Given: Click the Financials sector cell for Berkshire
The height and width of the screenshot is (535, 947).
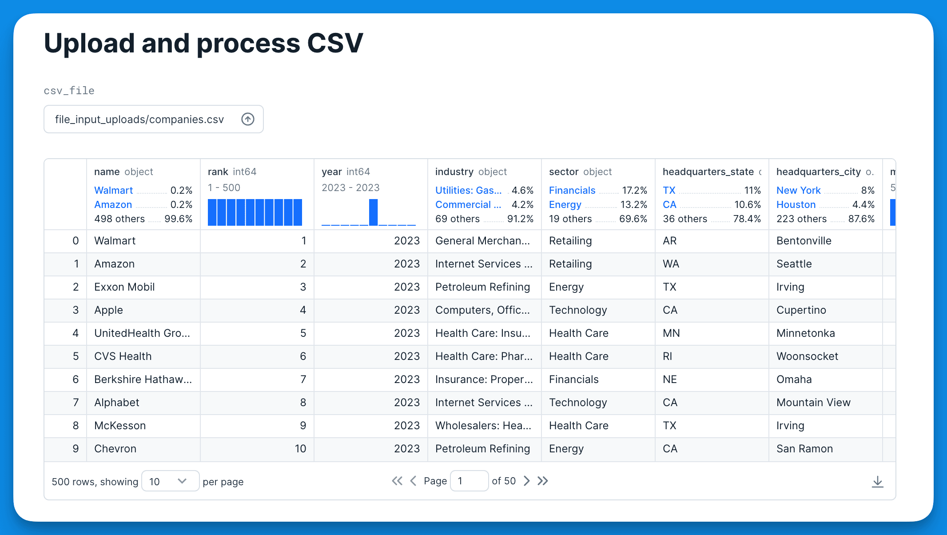Looking at the screenshot, I should [x=598, y=379].
